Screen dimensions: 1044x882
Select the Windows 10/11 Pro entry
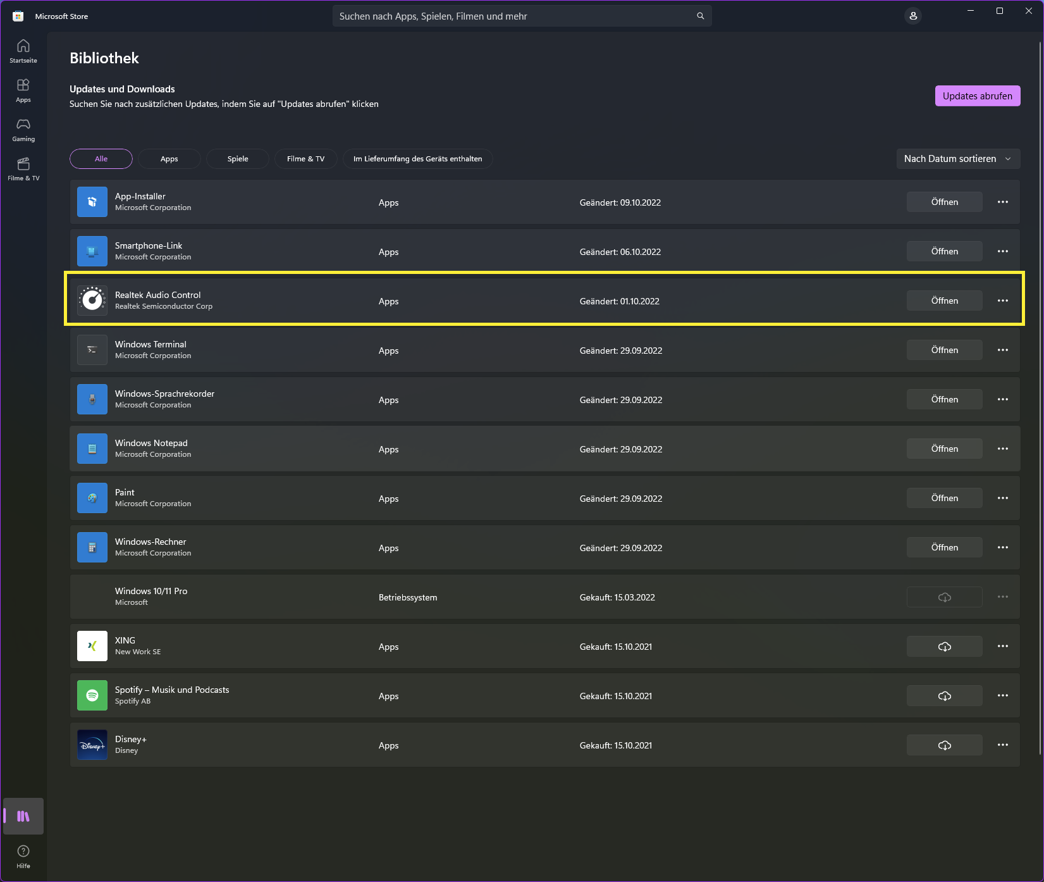545,597
